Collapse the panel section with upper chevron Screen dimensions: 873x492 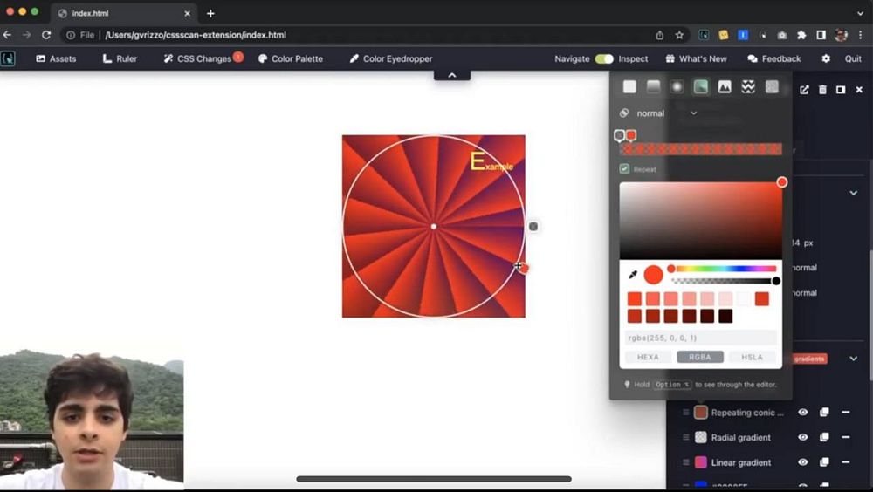pyautogui.click(x=853, y=193)
